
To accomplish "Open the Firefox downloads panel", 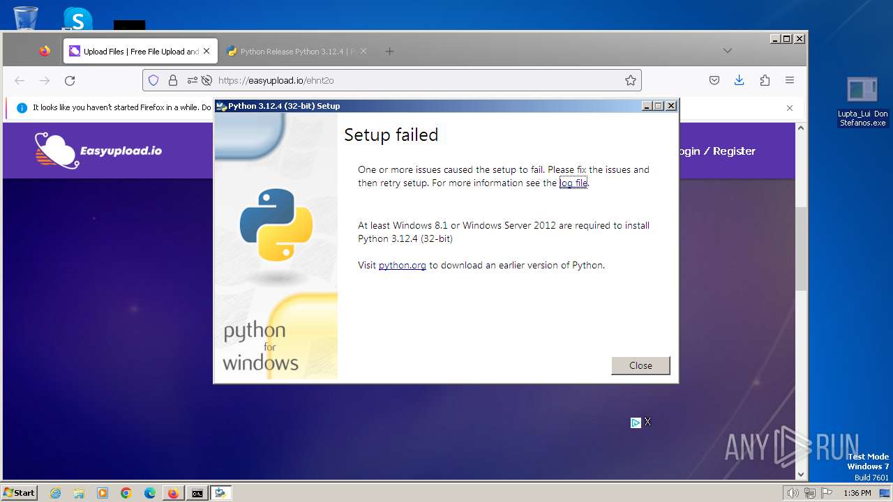I will click(x=740, y=80).
